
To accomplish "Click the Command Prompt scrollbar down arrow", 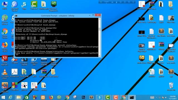I will pos(100,56).
